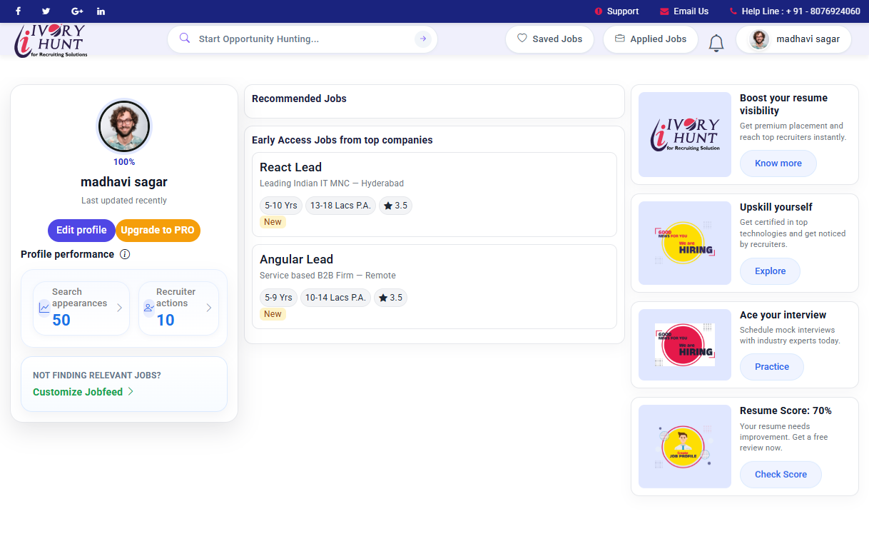Open the Saved Jobs page
The image size is (869, 534).
point(549,39)
